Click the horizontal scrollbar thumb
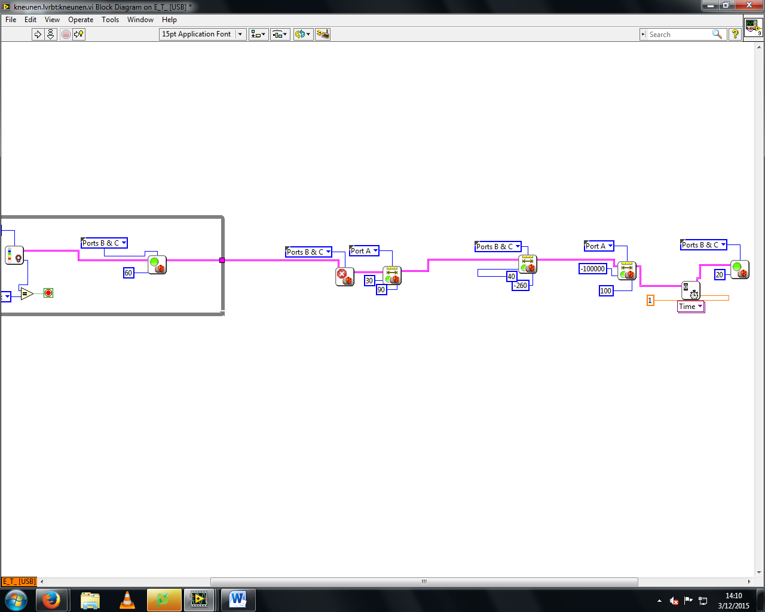Viewport: 765px width, 612px height. tap(424, 582)
